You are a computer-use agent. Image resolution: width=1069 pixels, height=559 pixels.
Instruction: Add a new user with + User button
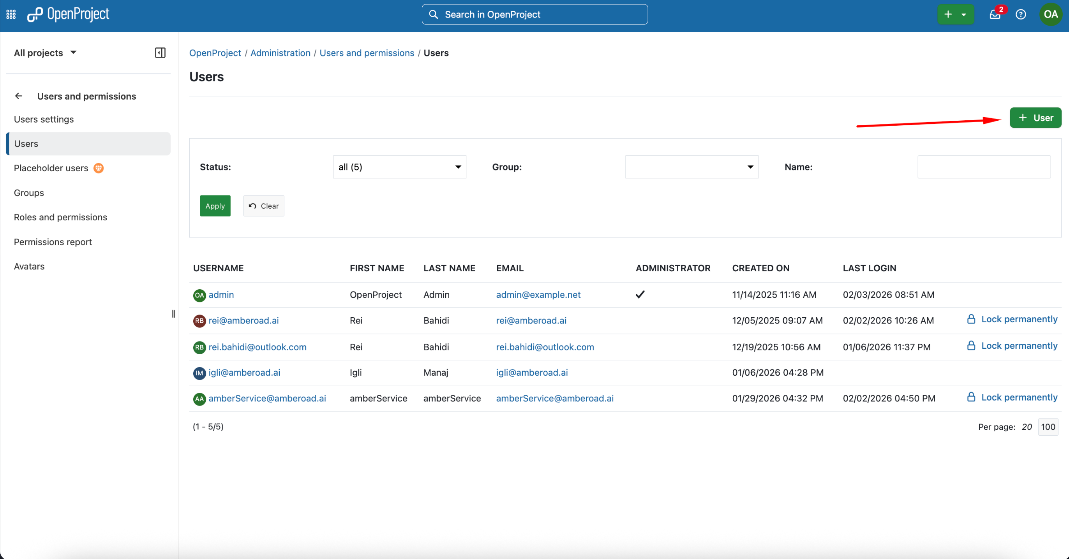pyautogui.click(x=1035, y=118)
